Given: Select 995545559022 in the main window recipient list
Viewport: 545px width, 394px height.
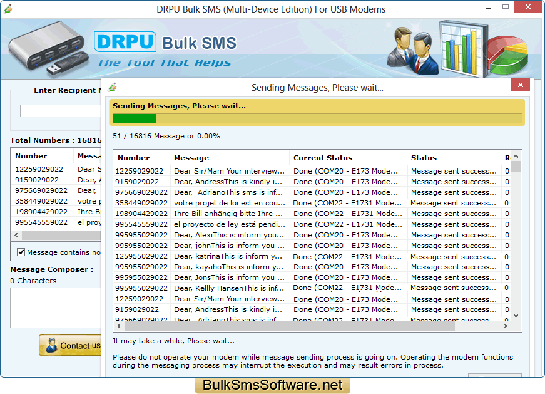Looking at the screenshot, I should (41, 222).
